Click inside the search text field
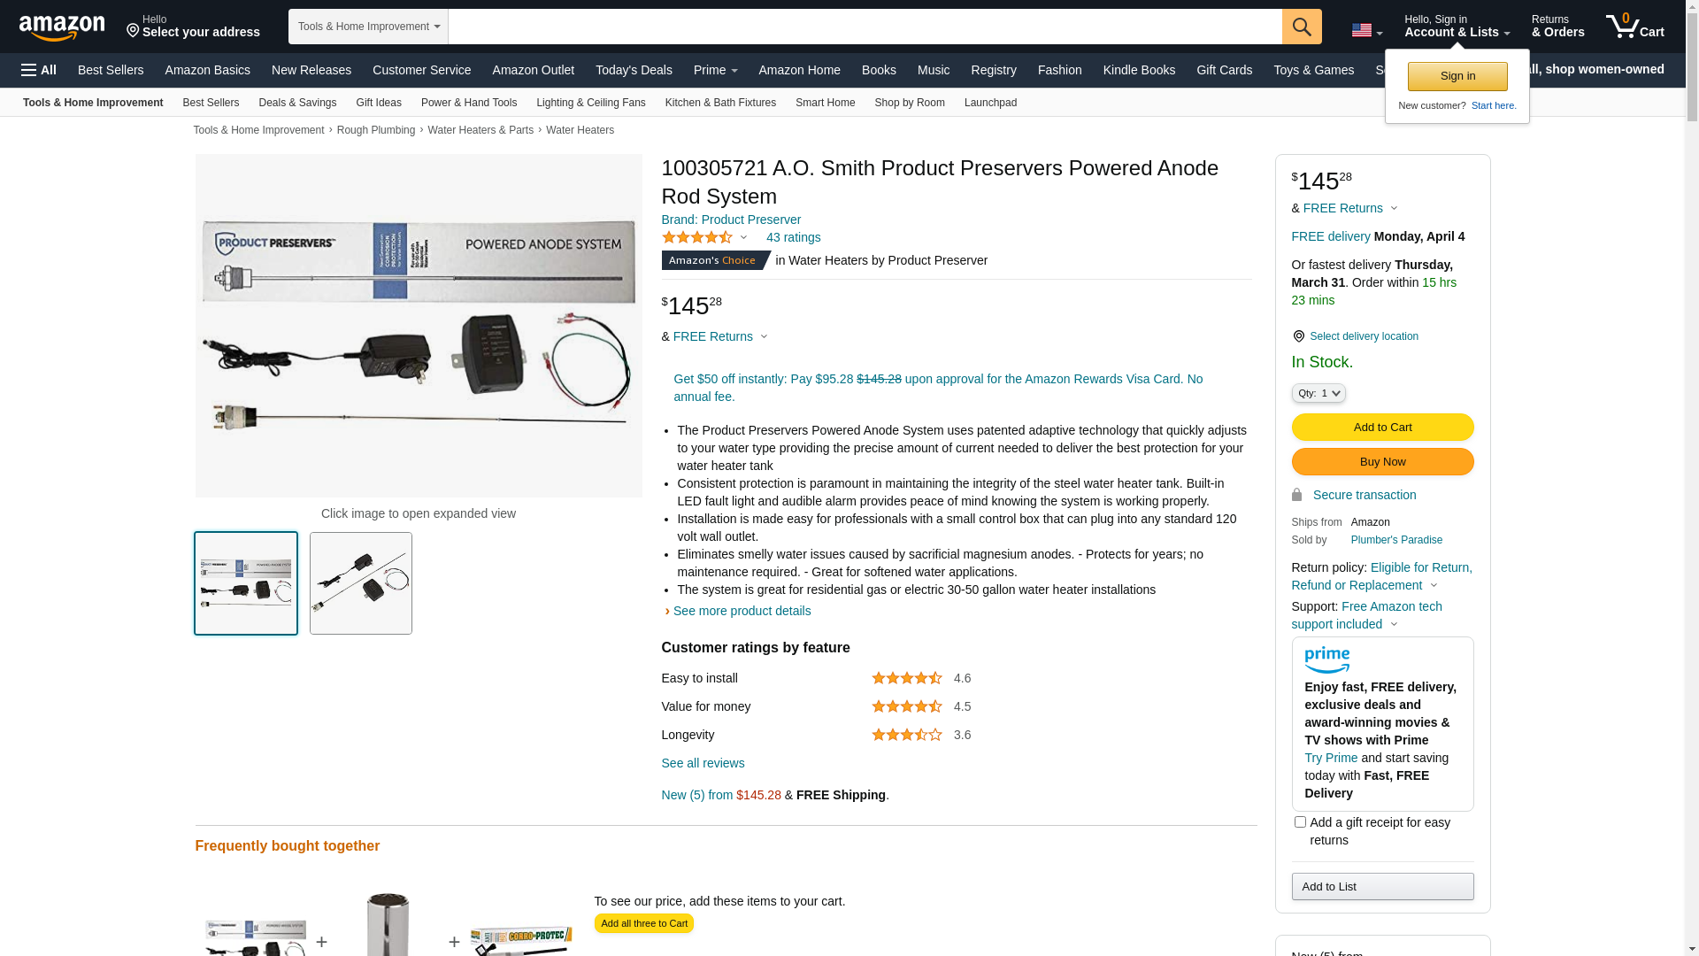Screen dimensions: 1699x956 (x=864, y=27)
